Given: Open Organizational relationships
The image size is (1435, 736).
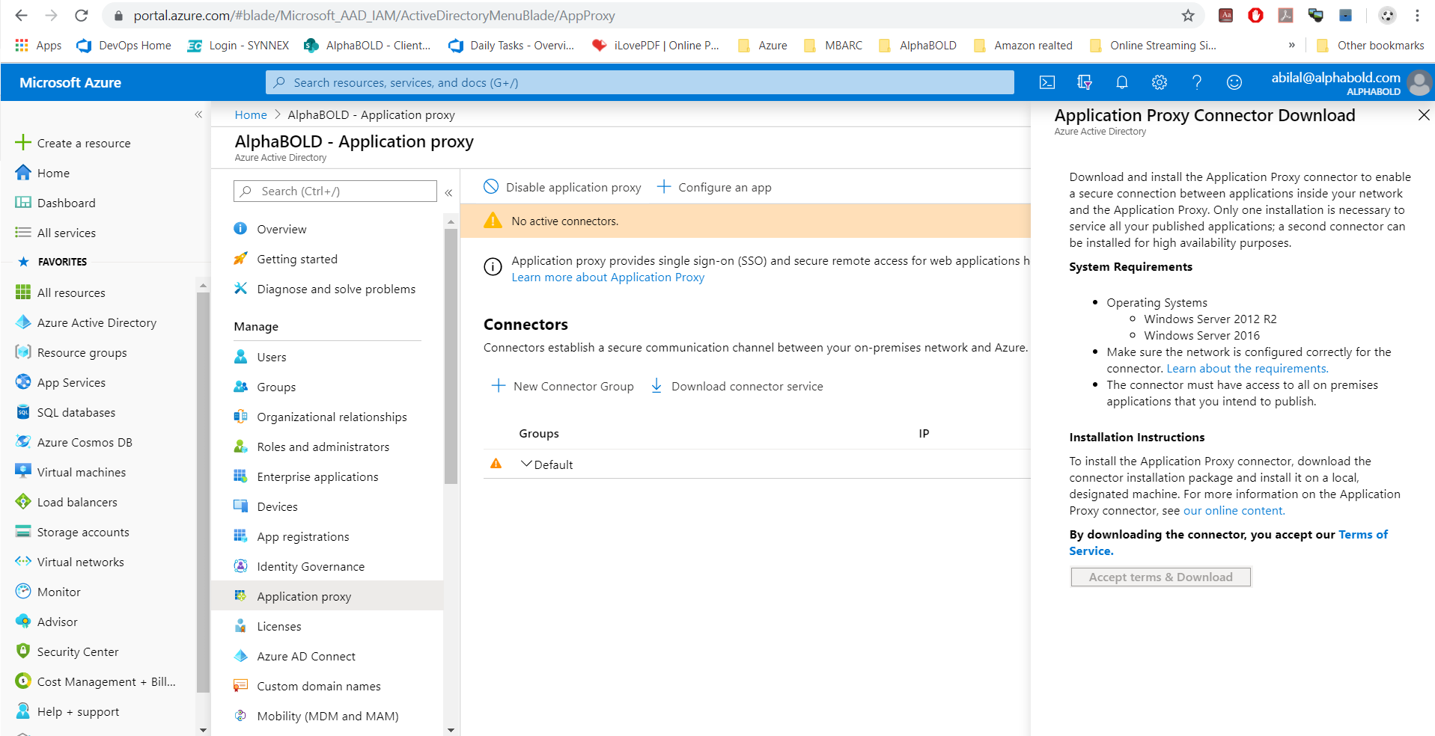Looking at the screenshot, I should coord(332,417).
